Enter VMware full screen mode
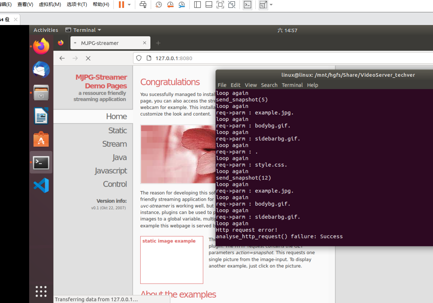The image size is (433, 303). [x=220, y=5]
